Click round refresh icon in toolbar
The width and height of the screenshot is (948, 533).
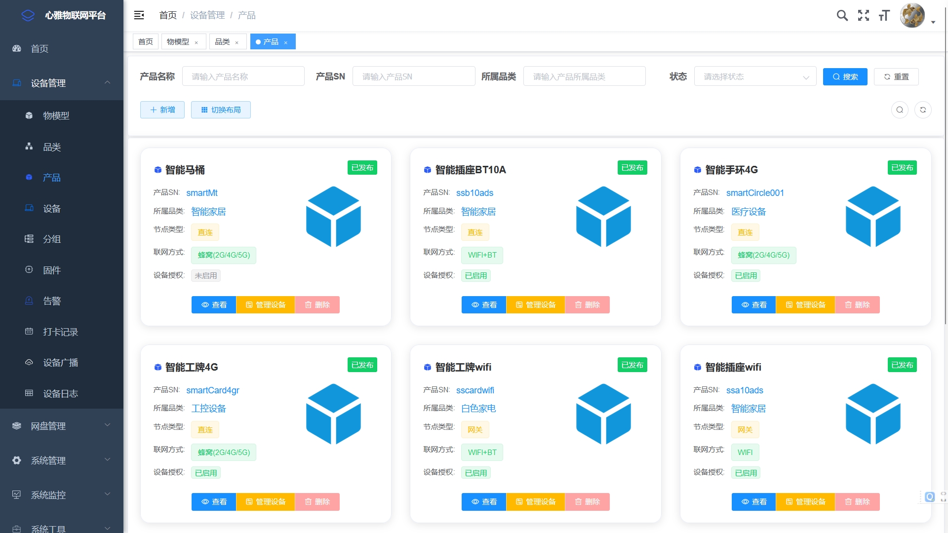[x=922, y=110]
